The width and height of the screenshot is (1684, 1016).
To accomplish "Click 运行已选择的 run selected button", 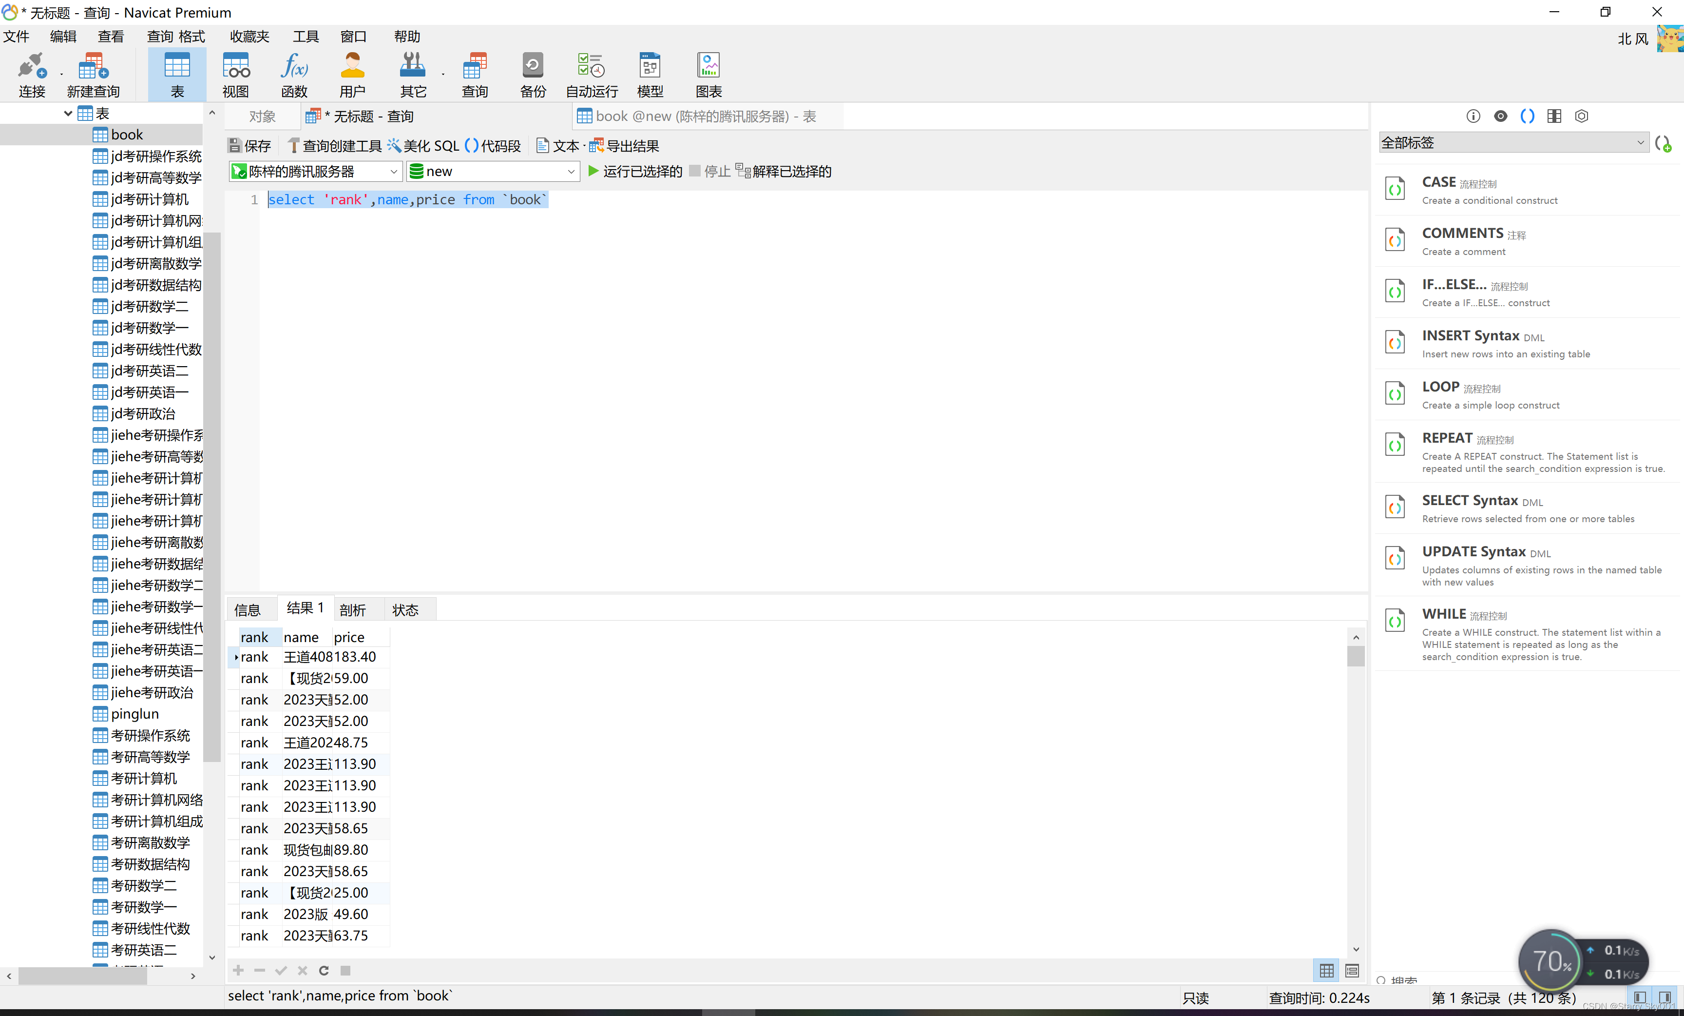I will [635, 172].
